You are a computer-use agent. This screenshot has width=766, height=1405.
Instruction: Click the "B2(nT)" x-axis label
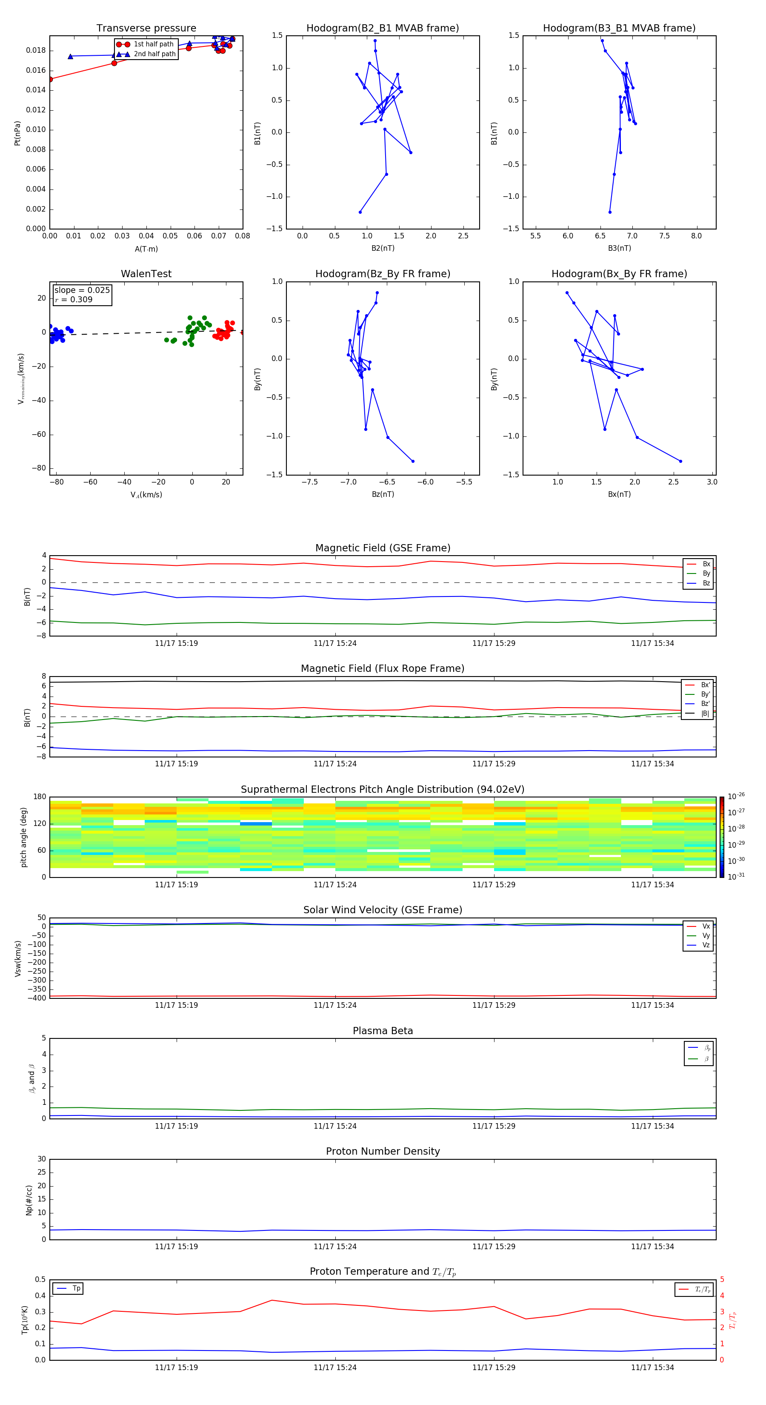point(383,248)
